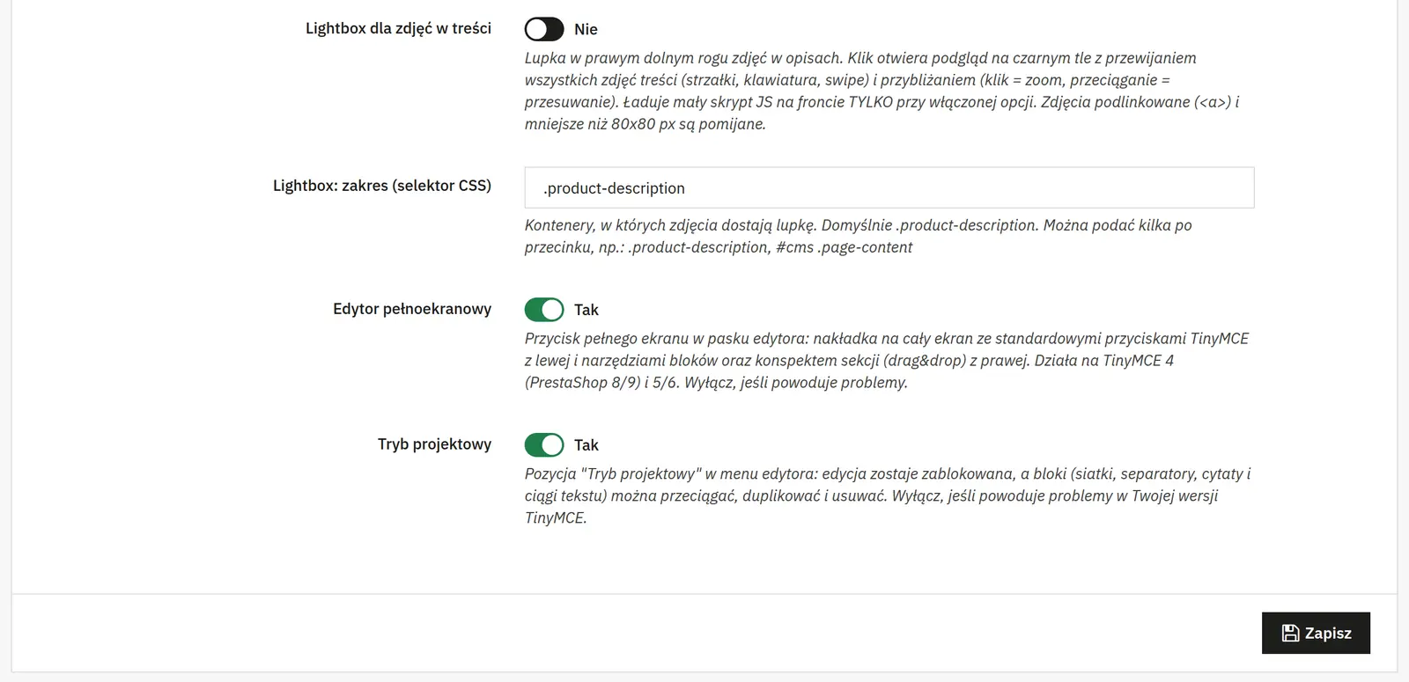Turn off the Tryb projektowy switch

coord(544,445)
